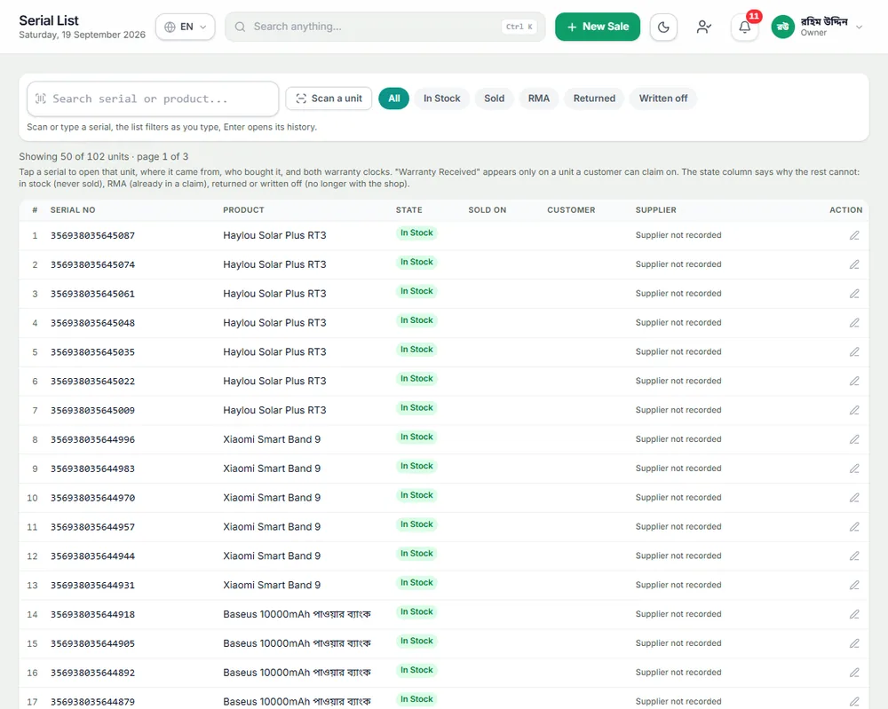Edit the unit with serial 356938035644970

pyautogui.click(x=854, y=498)
